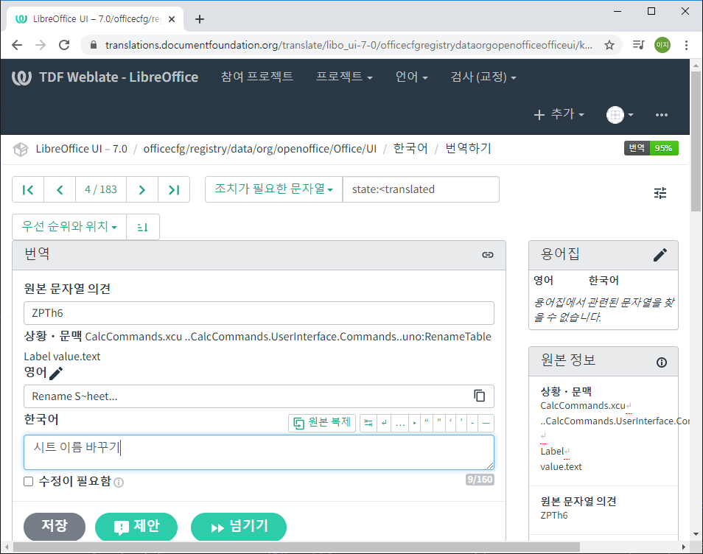
Task: Click the 저장 save button
Action: [x=55, y=526]
